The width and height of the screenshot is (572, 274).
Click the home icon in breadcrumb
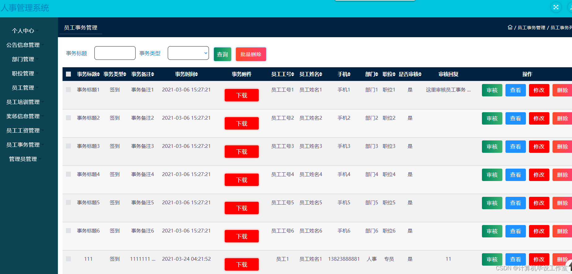[510, 27]
